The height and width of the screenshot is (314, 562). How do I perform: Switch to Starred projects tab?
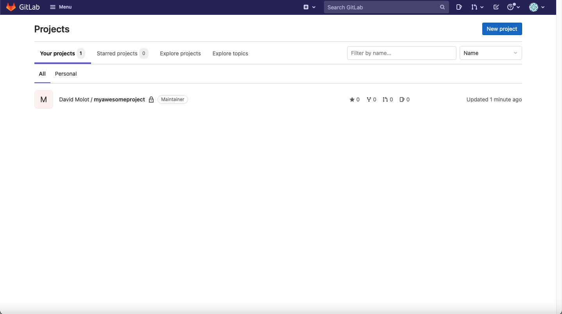coord(122,53)
